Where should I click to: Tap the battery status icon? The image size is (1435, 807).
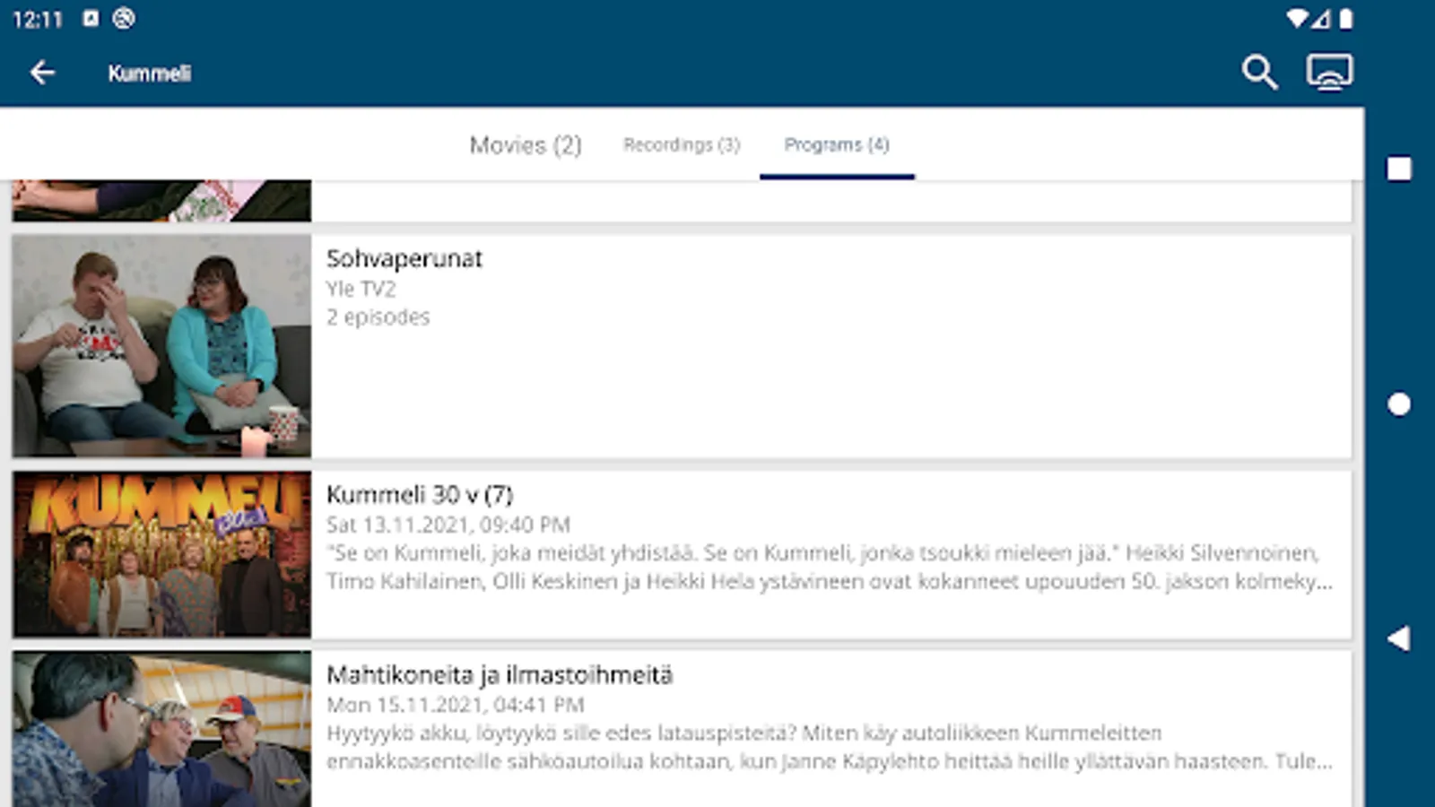click(1345, 18)
